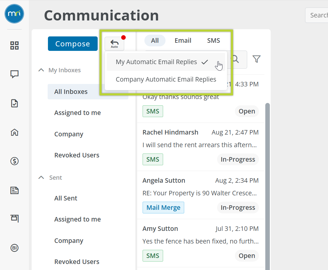Open the BI reporting icon
Screen dimensions: 328x270
point(14,248)
